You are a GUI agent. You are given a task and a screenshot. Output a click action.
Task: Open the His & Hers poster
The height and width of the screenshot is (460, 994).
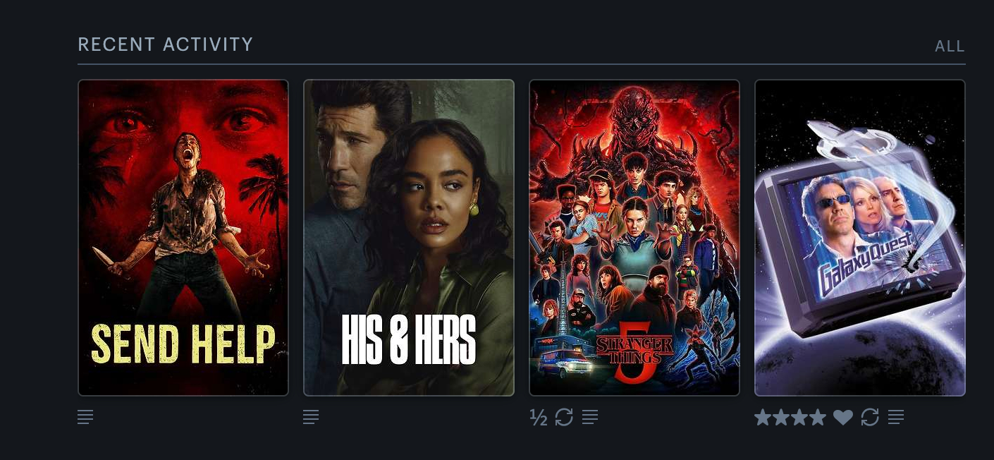(409, 238)
